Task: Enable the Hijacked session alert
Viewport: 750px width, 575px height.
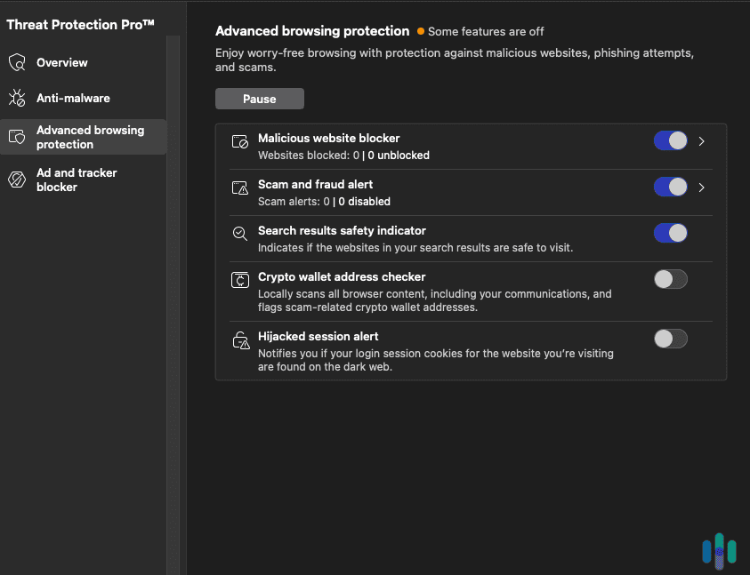Action: [x=670, y=339]
